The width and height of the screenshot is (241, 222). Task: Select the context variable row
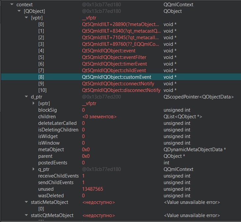[x=121, y=5]
